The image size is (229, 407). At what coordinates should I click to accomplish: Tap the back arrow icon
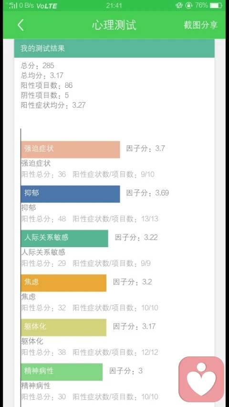click(x=21, y=25)
